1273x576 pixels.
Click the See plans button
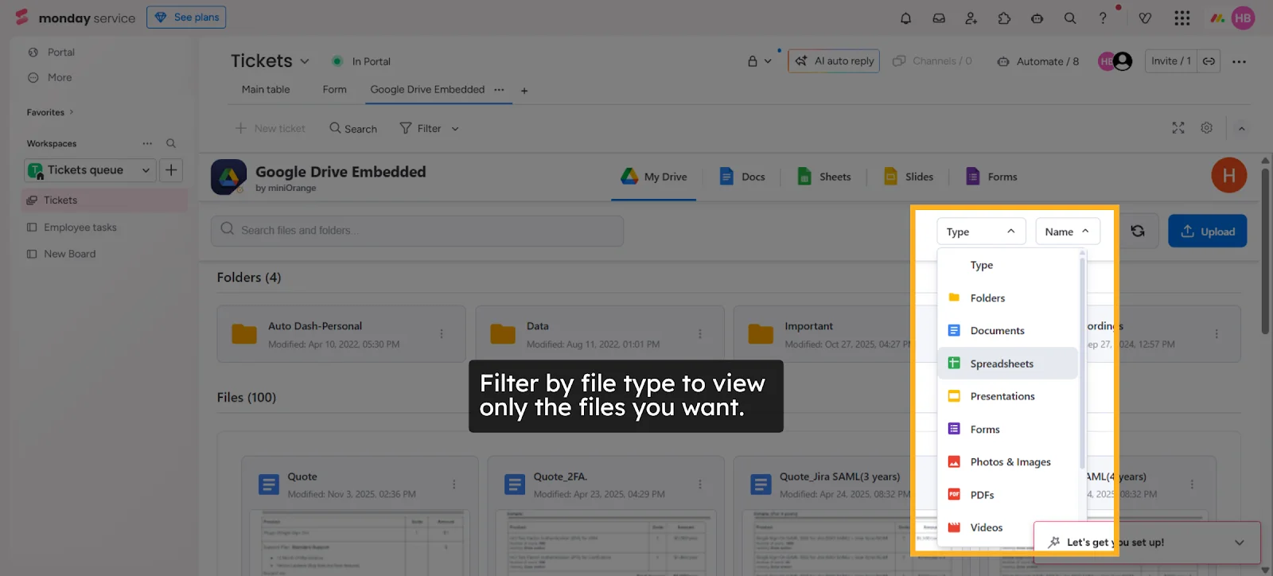186,18
